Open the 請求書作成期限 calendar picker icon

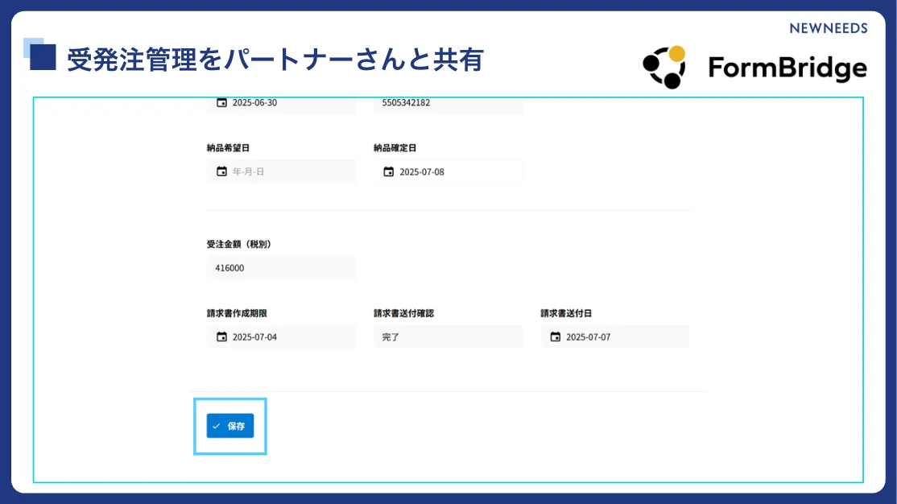click(x=221, y=337)
